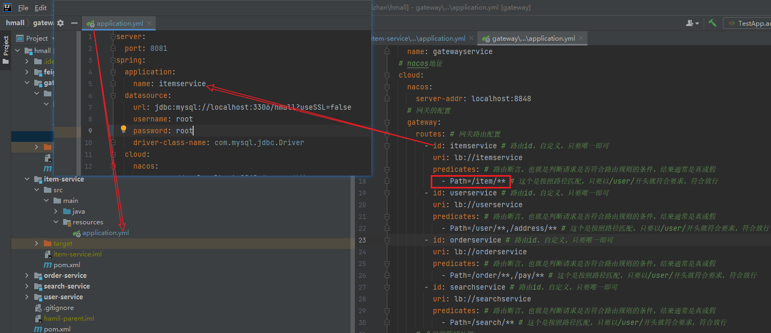Collapse the resources folder chevron
This screenshot has width=771, height=333.
tap(56, 222)
